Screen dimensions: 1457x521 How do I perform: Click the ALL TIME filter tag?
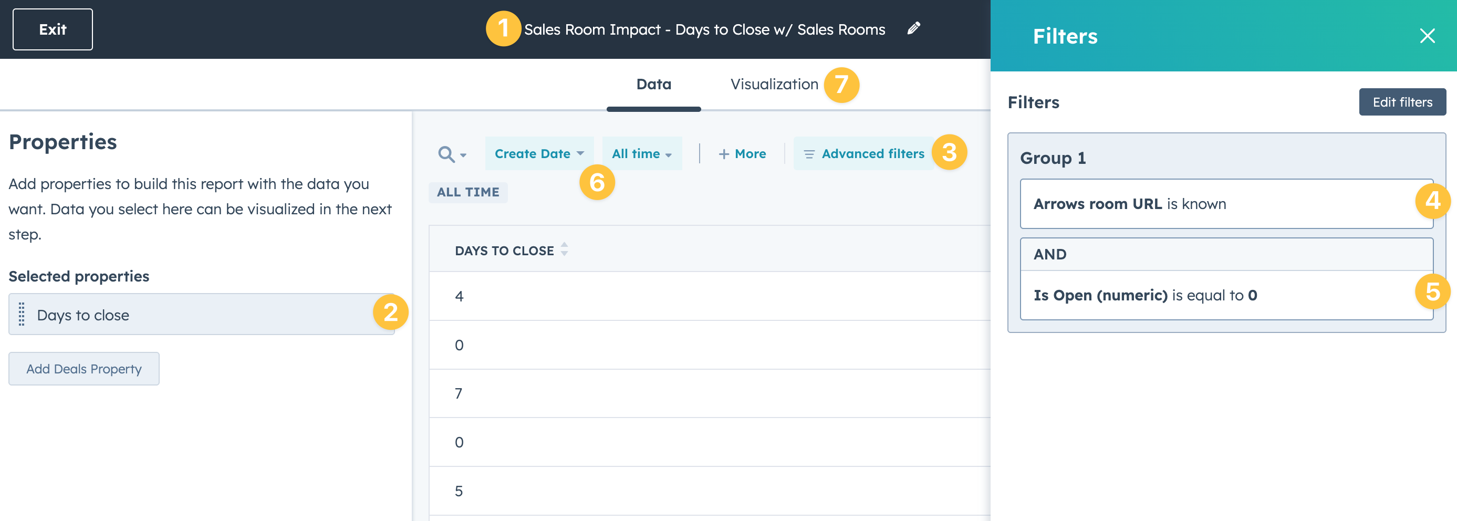(468, 192)
